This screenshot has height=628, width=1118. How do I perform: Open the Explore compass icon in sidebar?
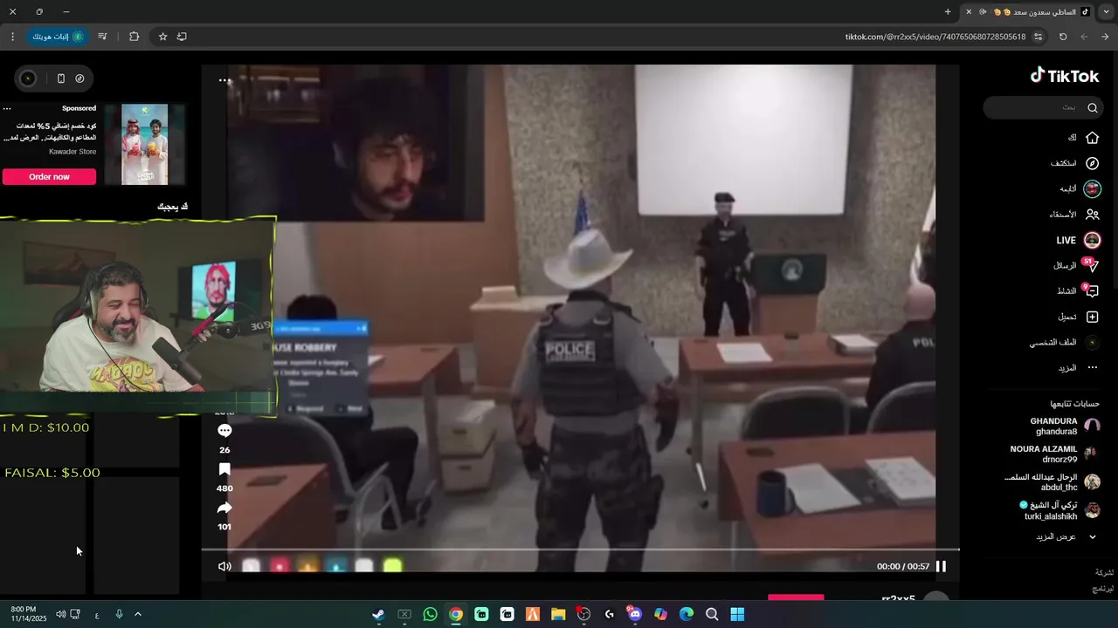click(x=1092, y=163)
